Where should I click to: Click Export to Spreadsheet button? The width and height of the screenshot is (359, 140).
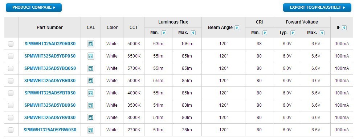tap(317, 8)
